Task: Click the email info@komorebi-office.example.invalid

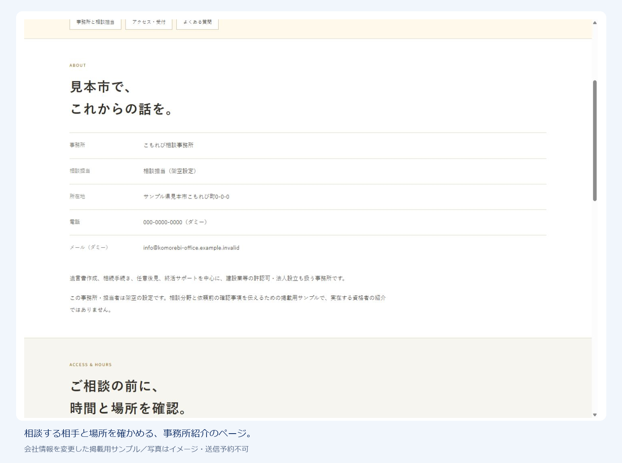Action: pos(191,248)
